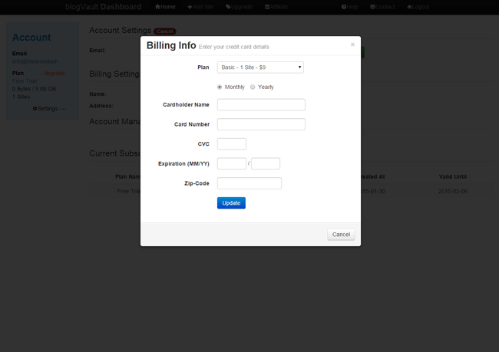The height and width of the screenshot is (352, 499).
Task: Close the Billing Info dialog with X
Action: (352, 44)
